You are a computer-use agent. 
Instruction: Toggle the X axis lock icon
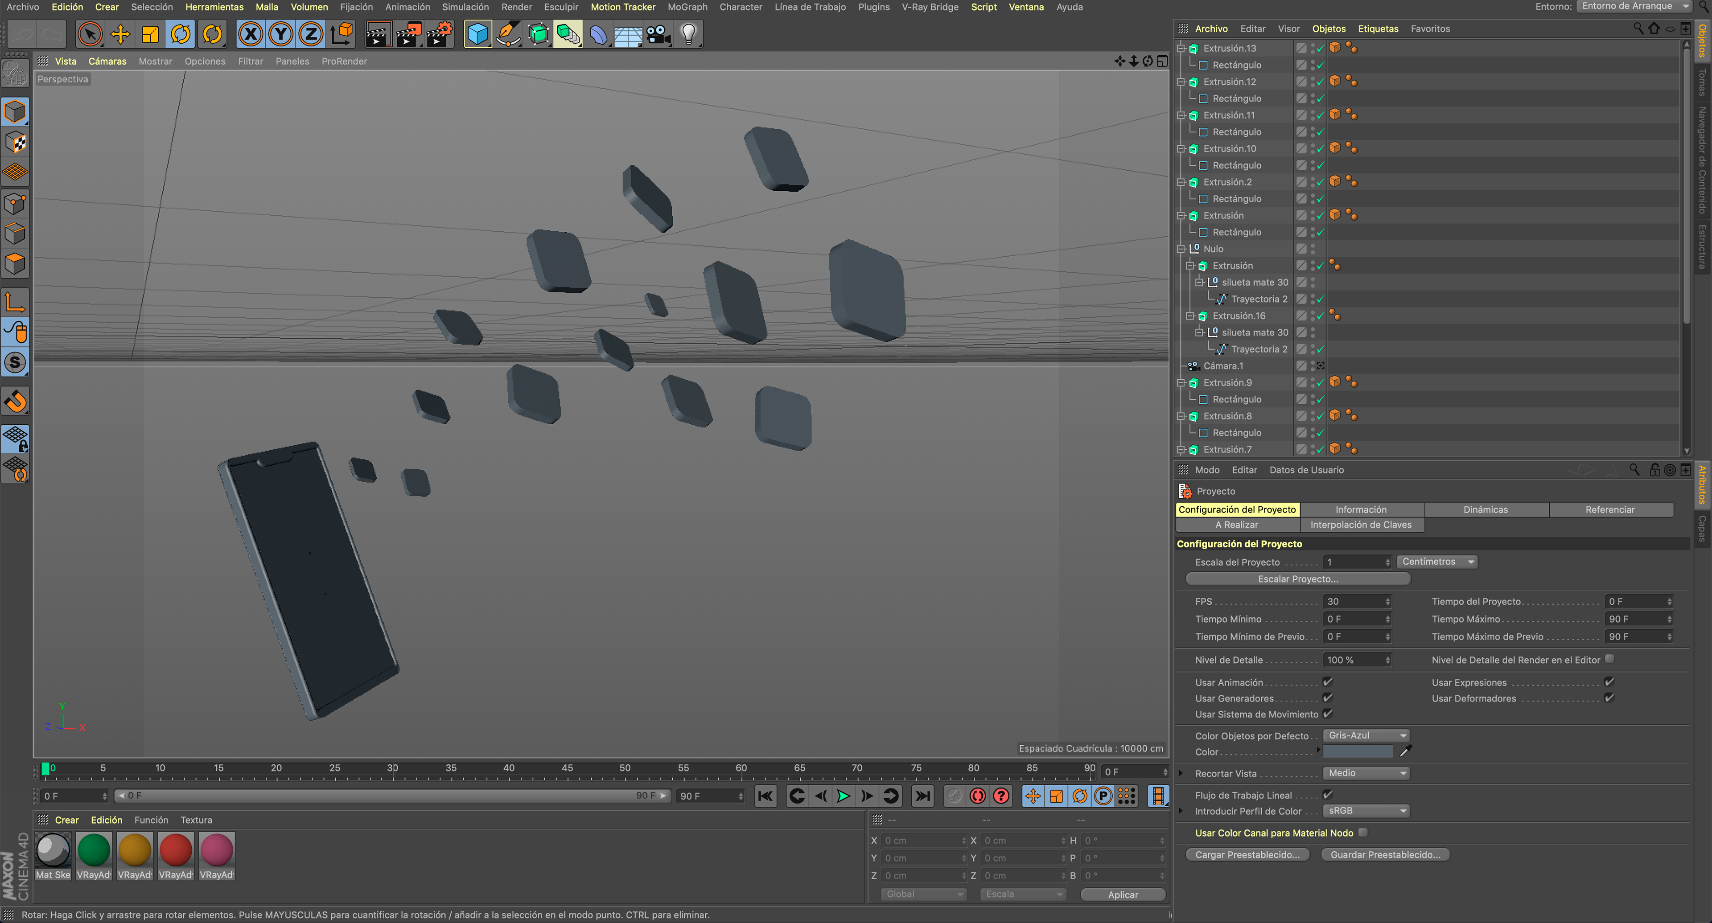pyautogui.click(x=251, y=34)
